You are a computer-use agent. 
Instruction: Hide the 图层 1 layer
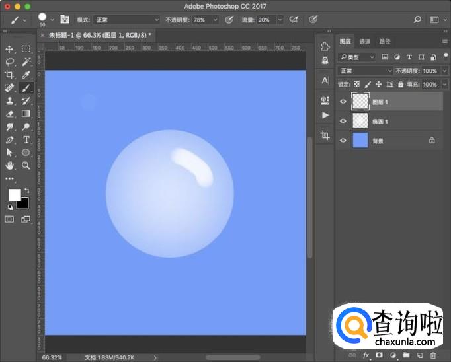coord(343,101)
